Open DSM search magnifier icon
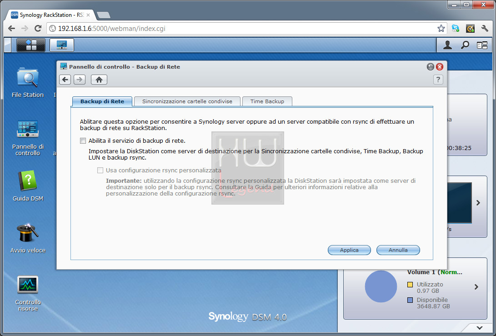 click(x=465, y=45)
